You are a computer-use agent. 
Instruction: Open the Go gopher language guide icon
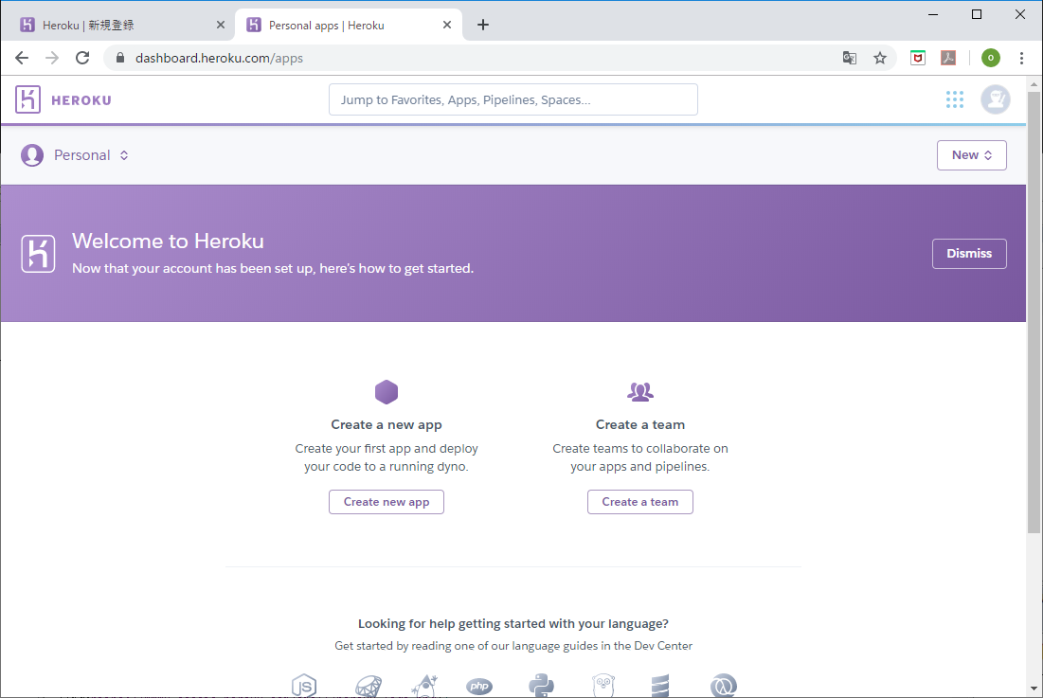tap(603, 686)
